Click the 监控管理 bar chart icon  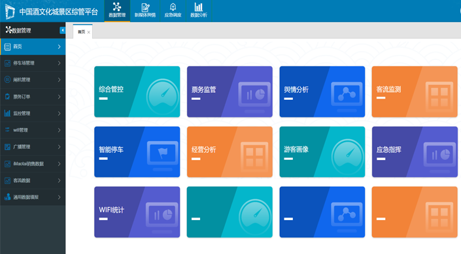pos(7,113)
